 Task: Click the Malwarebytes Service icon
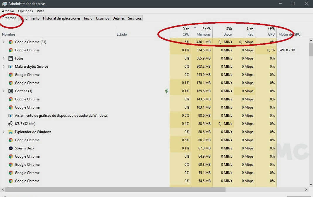click(x=11, y=67)
